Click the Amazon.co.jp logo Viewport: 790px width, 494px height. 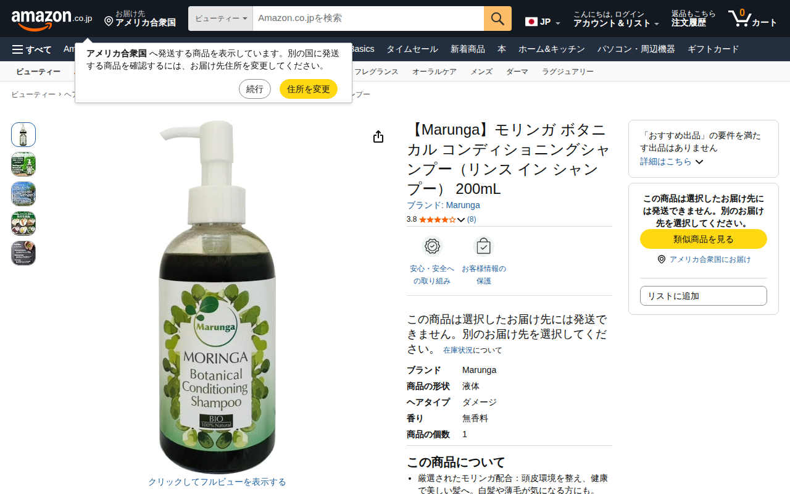click(x=52, y=19)
